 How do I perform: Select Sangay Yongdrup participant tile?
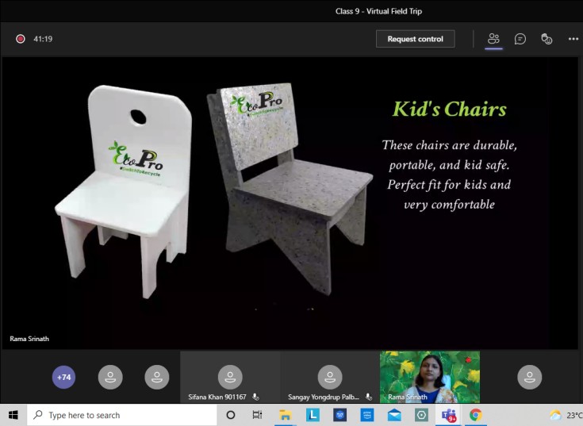[x=329, y=378]
